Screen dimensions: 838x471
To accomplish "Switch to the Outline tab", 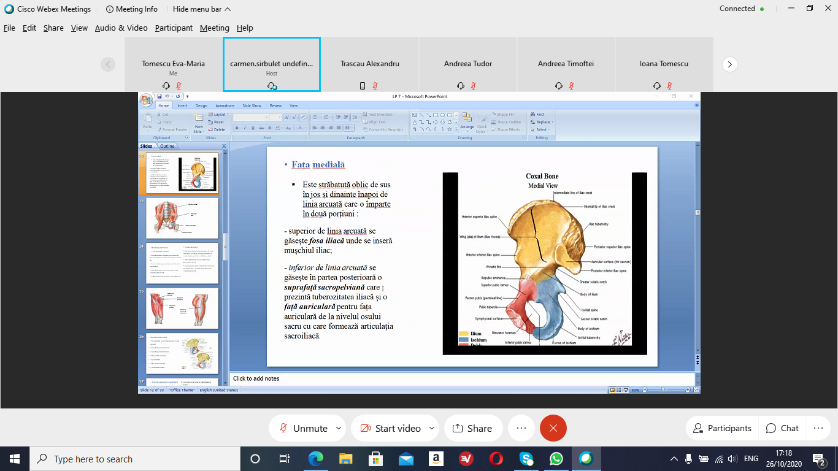I will (167, 146).
